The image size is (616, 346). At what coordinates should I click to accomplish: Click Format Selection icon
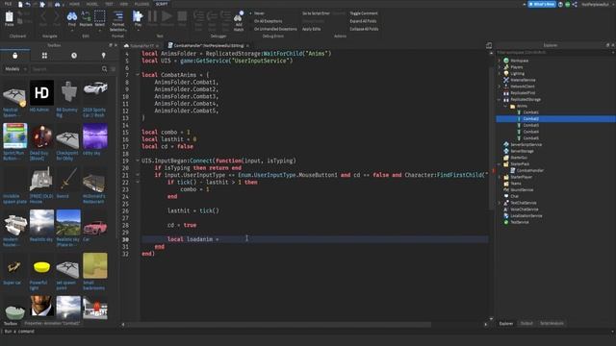(117, 16)
